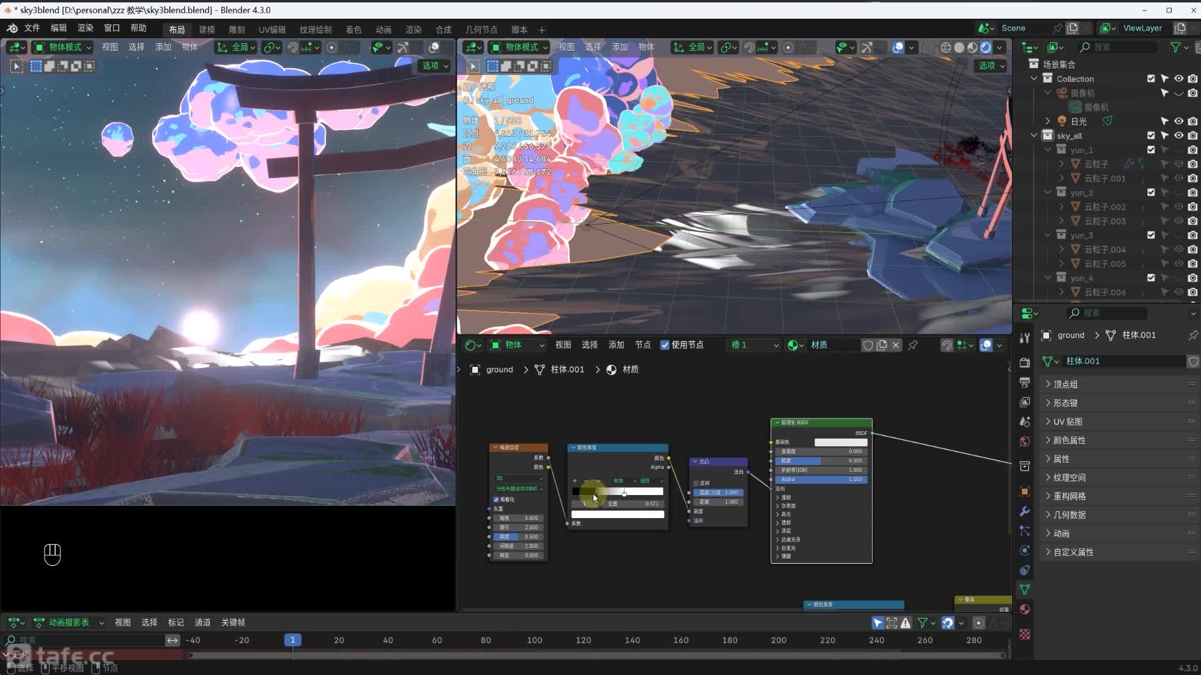Hide 日光 collection using eye icon
This screenshot has height=675, width=1201.
tap(1178, 121)
